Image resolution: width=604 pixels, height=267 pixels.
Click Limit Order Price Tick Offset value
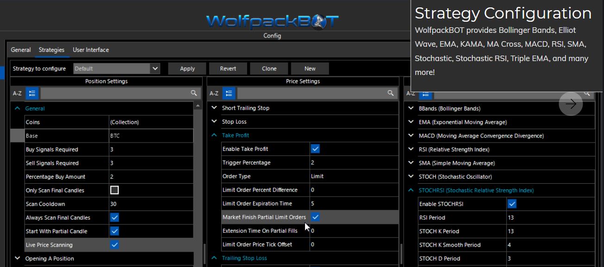click(x=354, y=244)
